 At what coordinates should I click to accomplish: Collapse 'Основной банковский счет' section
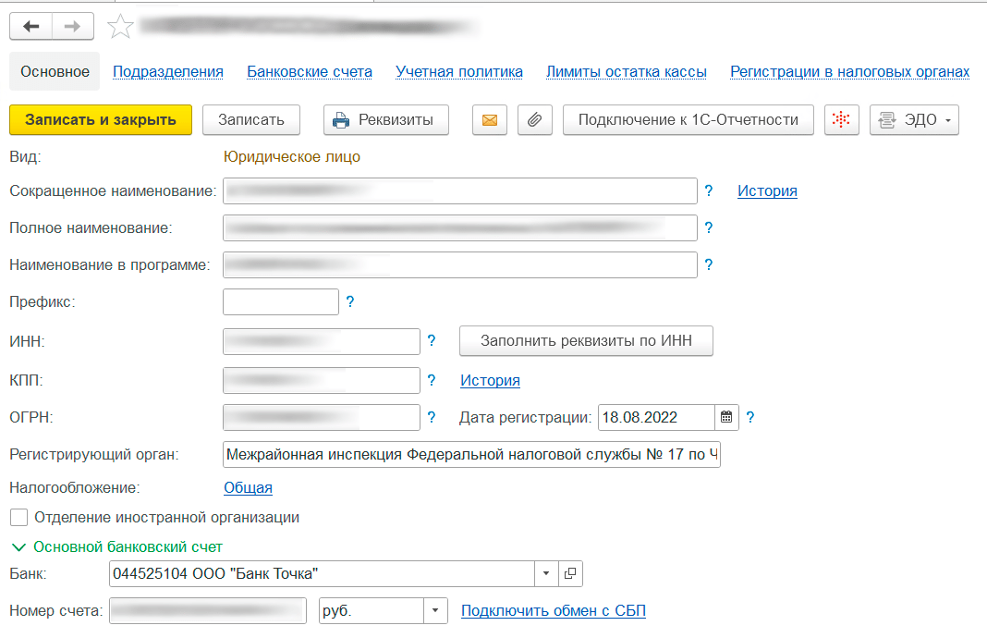pos(19,547)
